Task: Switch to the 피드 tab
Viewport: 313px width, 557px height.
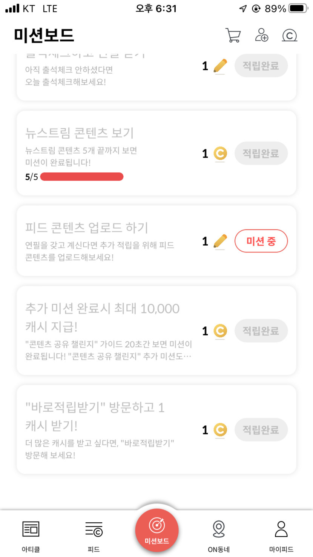Action: pos(94,535)
